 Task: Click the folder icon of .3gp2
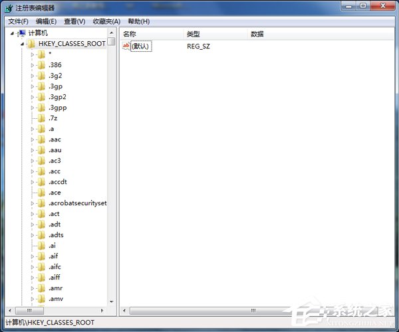(41, 97)
